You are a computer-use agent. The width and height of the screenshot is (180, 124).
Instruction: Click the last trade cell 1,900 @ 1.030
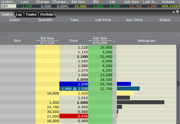click(74, 89)
